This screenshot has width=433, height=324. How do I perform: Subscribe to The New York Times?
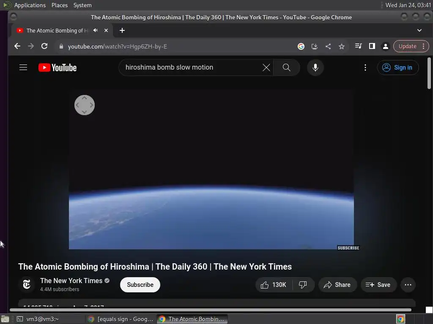coord(140,285)
